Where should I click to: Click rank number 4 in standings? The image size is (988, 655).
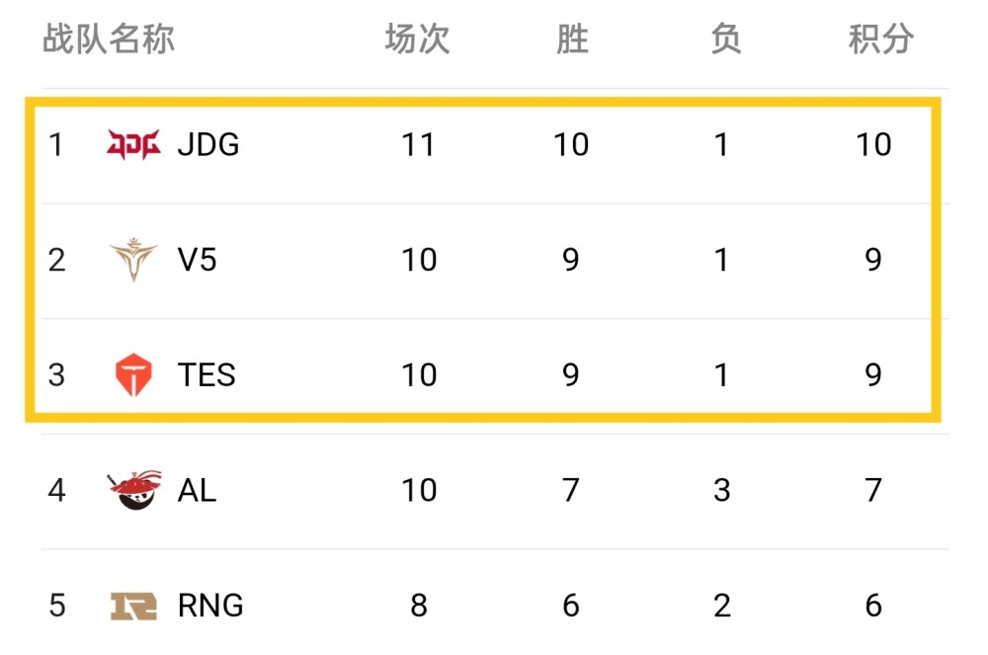click(56, 490)
